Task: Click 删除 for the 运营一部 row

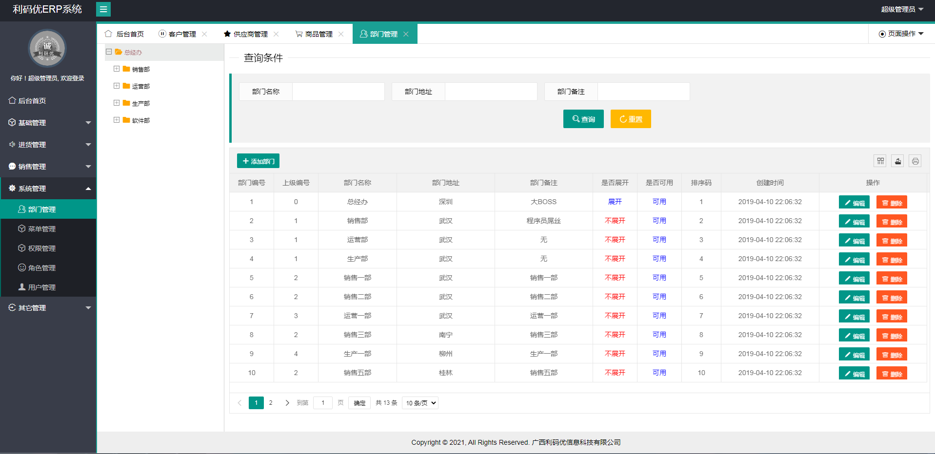Action: click(x=892, y=316)
